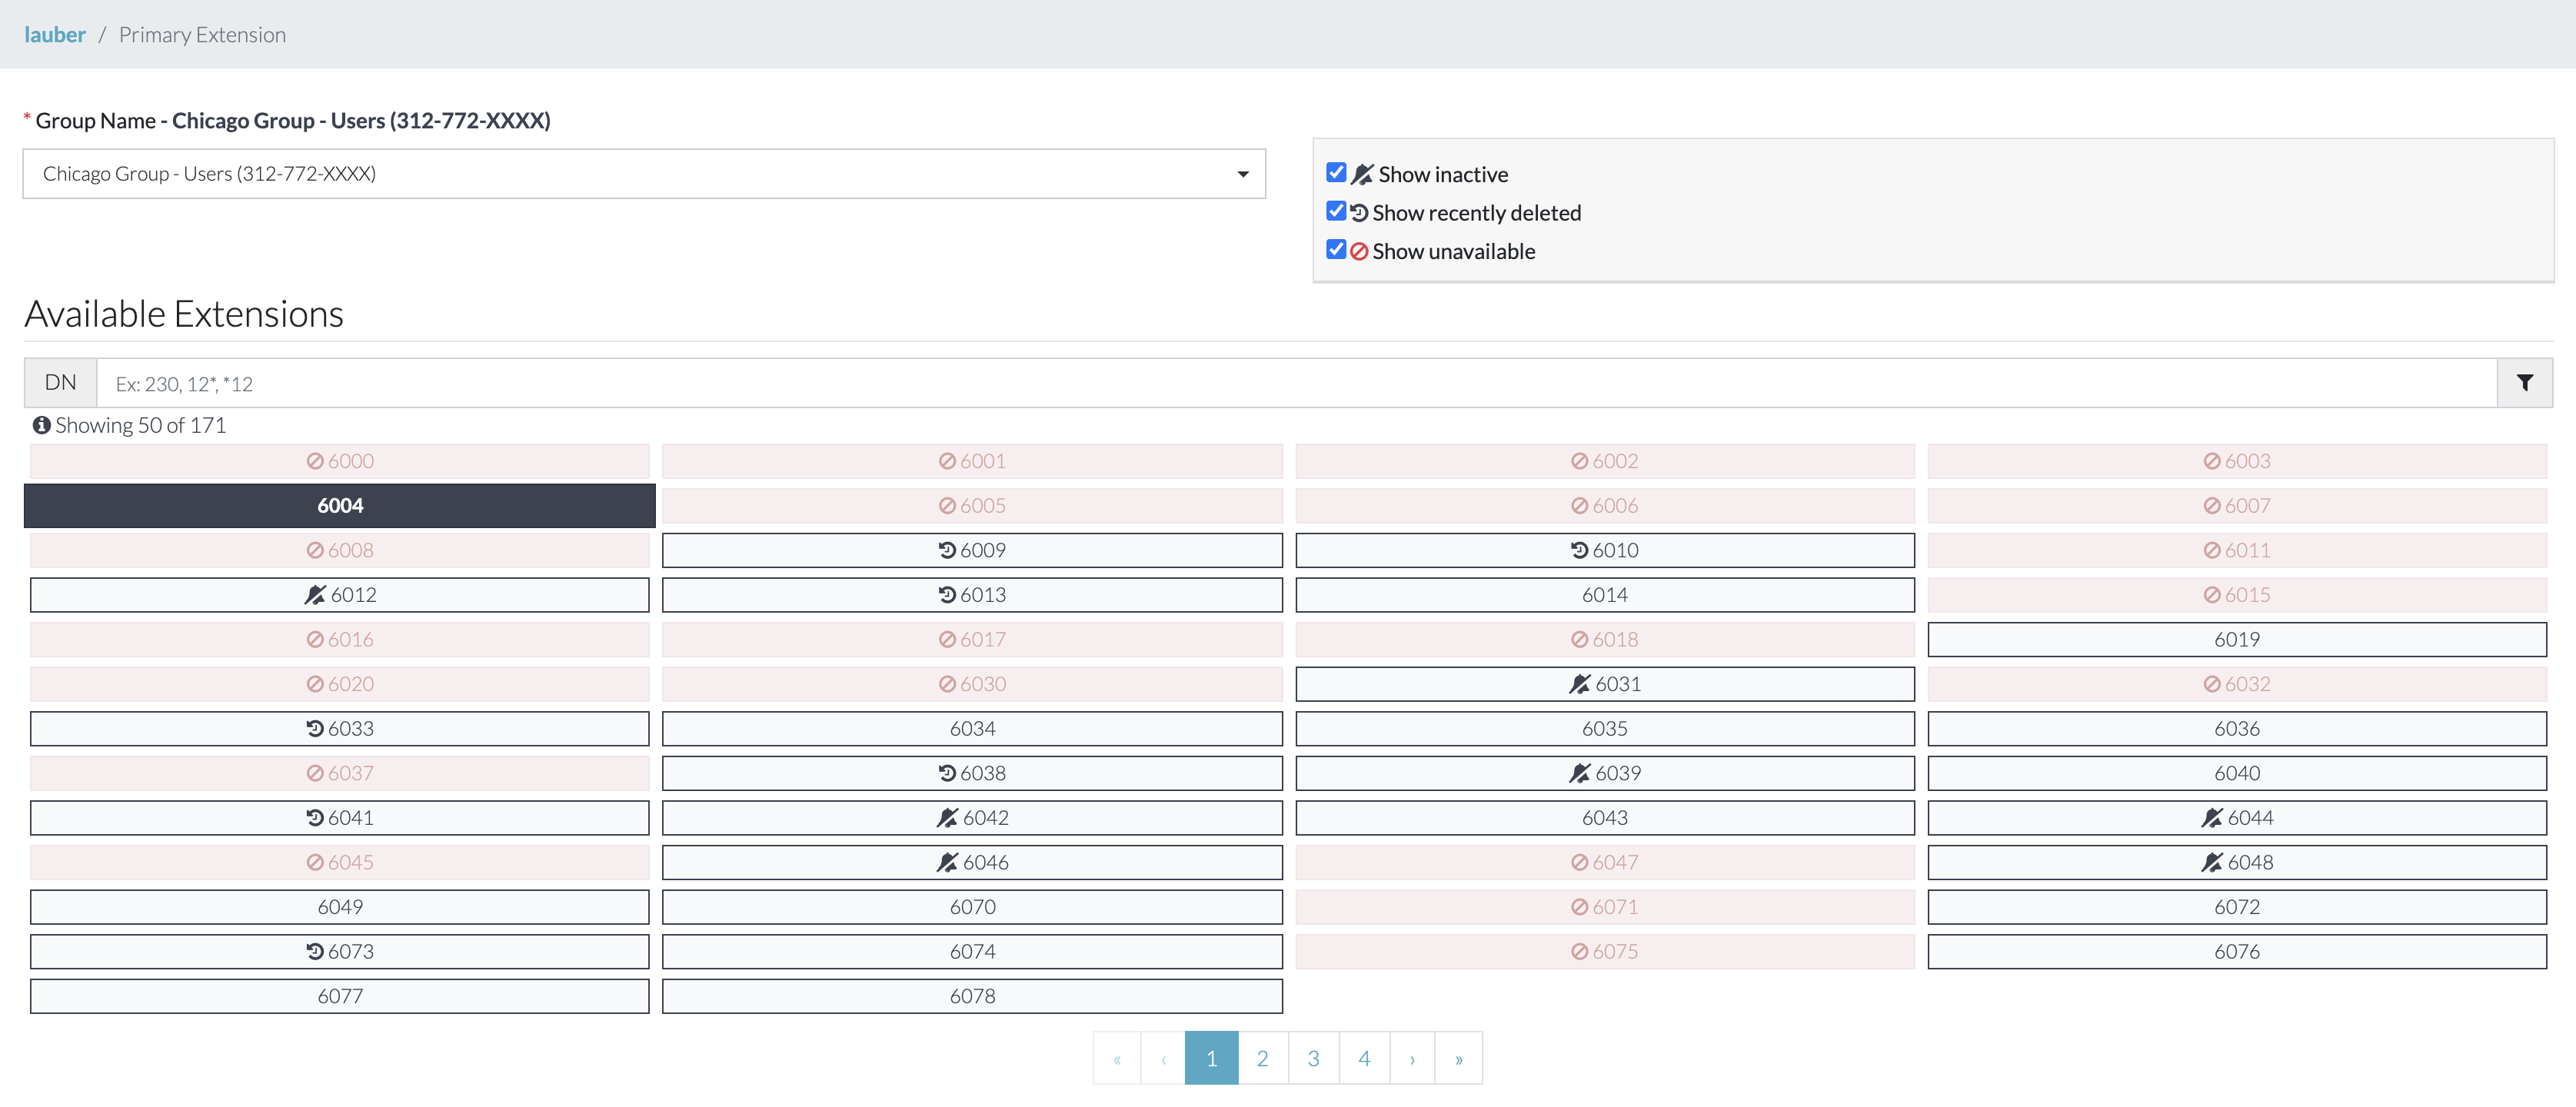Open the lauber breadcrumb link
Image resolution: width=2576 pixels, height=1107 pixels.
[55, 35]
